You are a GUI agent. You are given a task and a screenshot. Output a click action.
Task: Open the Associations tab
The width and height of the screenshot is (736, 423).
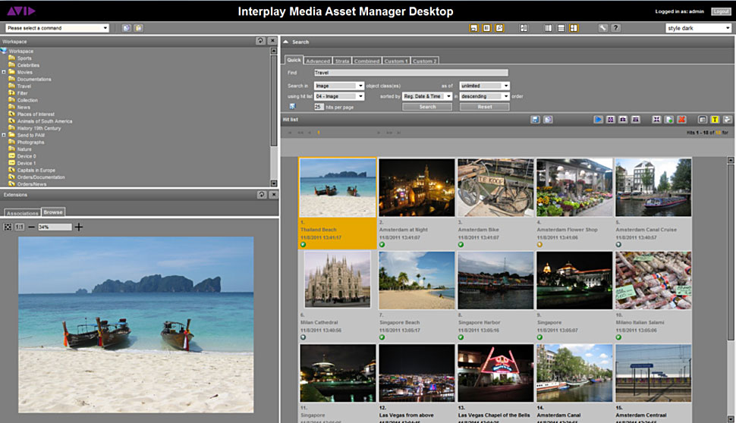point(22,213)
